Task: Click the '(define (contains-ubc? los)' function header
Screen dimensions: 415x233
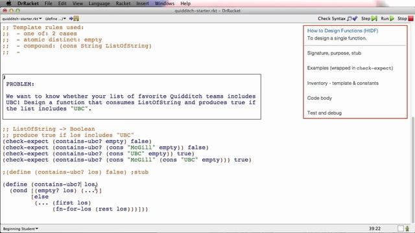Action: (51, 184)
